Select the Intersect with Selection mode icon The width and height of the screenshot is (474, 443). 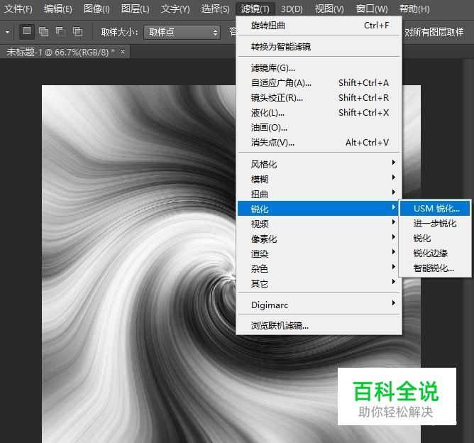tap(77, 31)
